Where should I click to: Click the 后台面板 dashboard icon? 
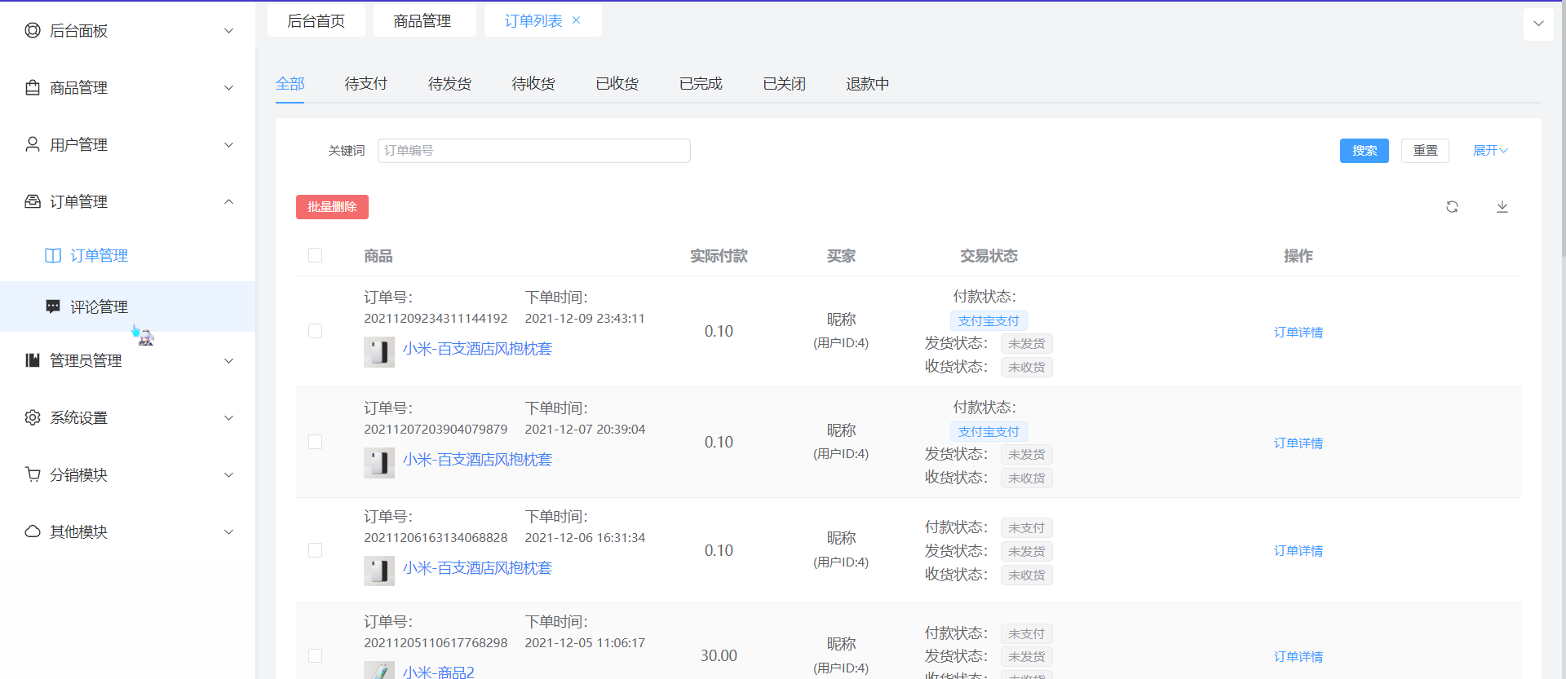click(33, 30)
